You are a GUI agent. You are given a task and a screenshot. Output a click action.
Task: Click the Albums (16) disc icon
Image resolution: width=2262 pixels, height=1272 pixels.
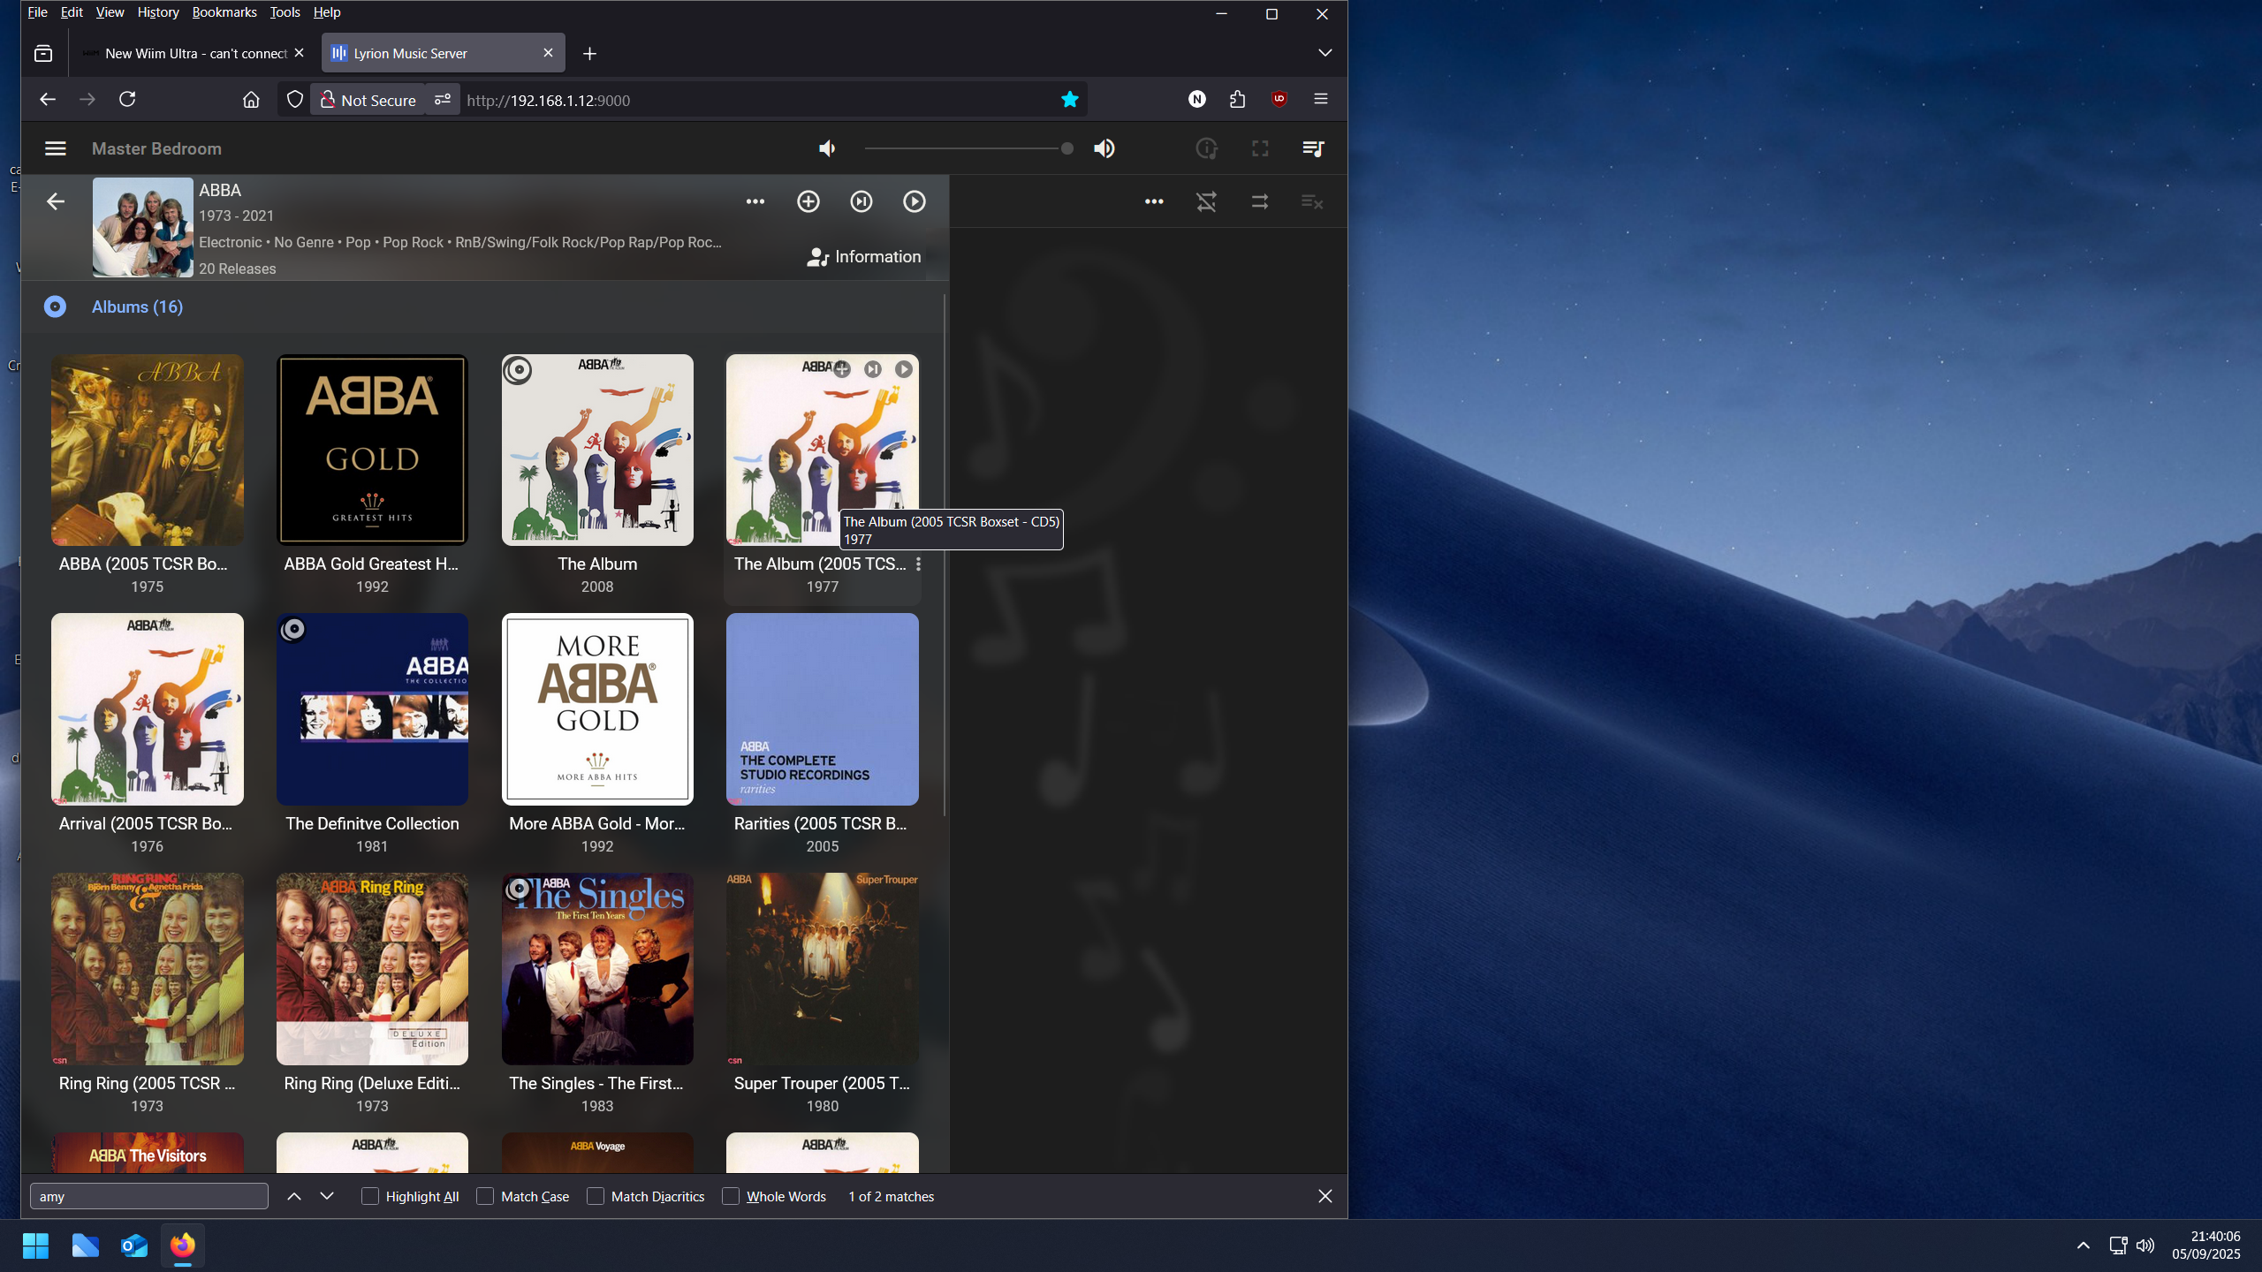55,307
